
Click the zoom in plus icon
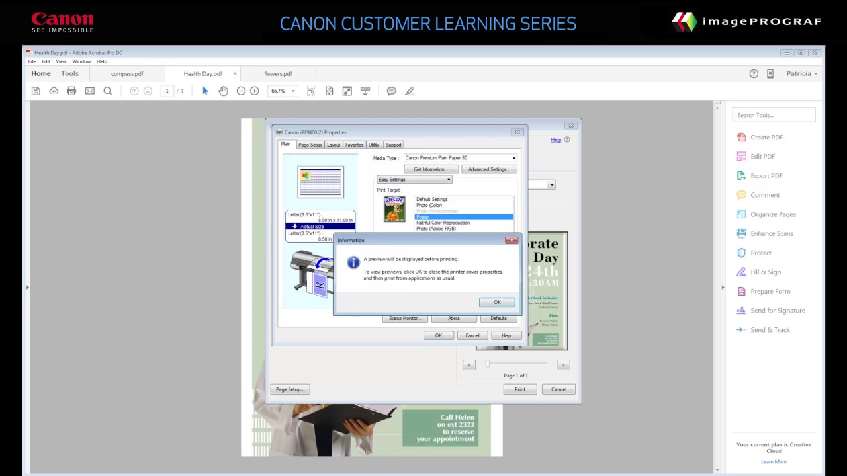[x=254, y=91]
